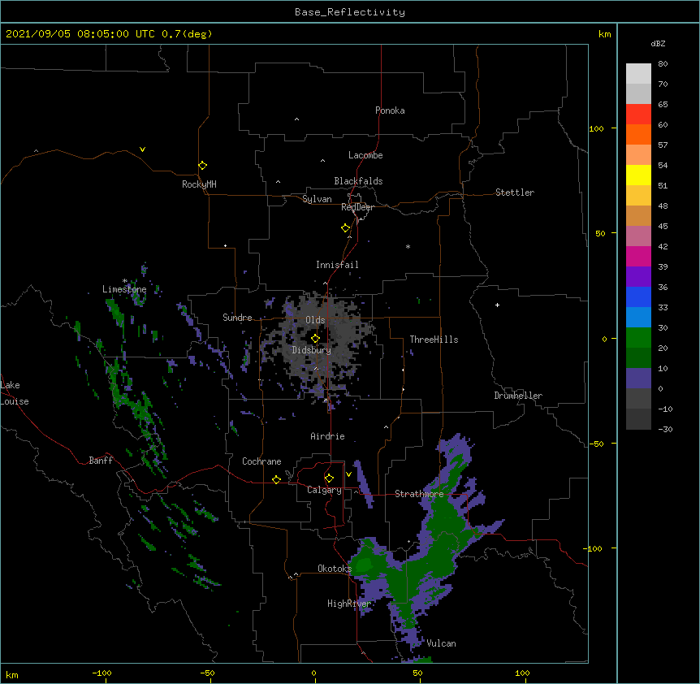The height and width of the screenshot is (684, 700).
Task: Click the dark green 10-20 dBZ legend band
Action: click(x=638, y=358)
